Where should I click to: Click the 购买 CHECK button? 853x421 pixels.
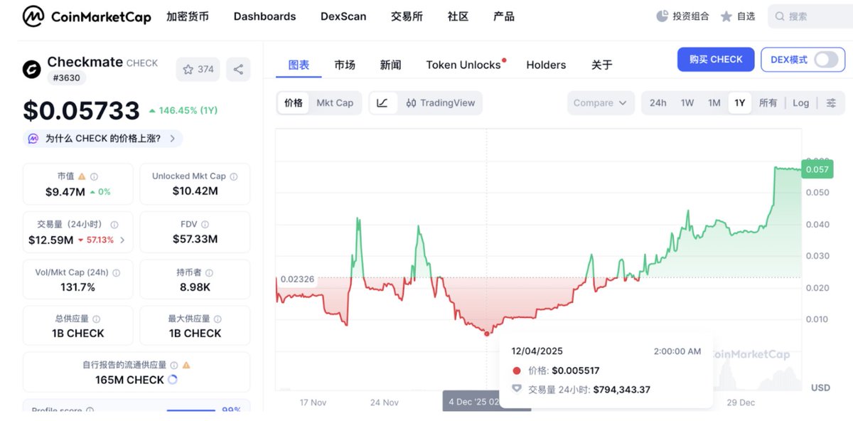click(x=715, y=60)
